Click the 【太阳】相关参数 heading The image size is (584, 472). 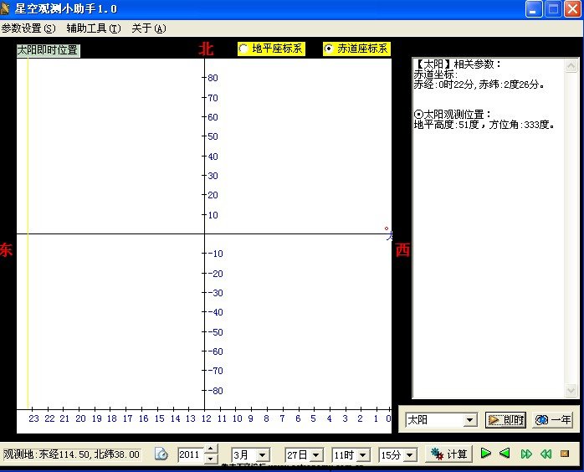tap(458, 64)
